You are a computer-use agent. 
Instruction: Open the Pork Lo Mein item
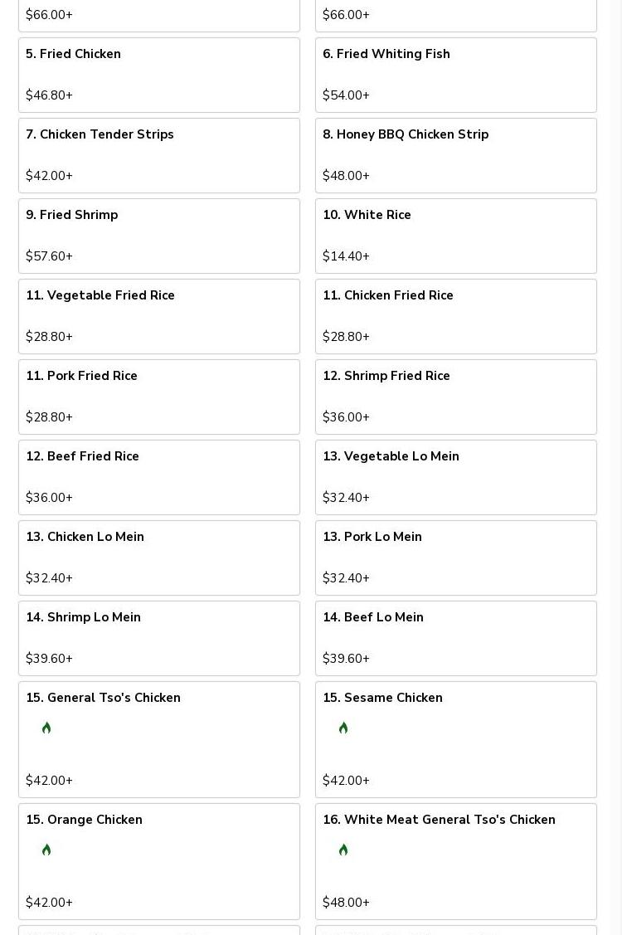(x=455, y=558)
